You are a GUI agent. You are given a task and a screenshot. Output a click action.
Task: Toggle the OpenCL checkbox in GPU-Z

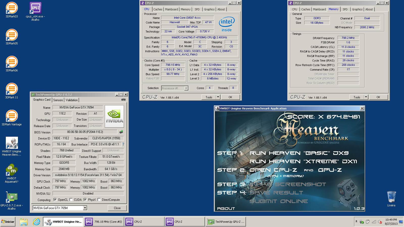pyautogui.click(x=55, y=200)
